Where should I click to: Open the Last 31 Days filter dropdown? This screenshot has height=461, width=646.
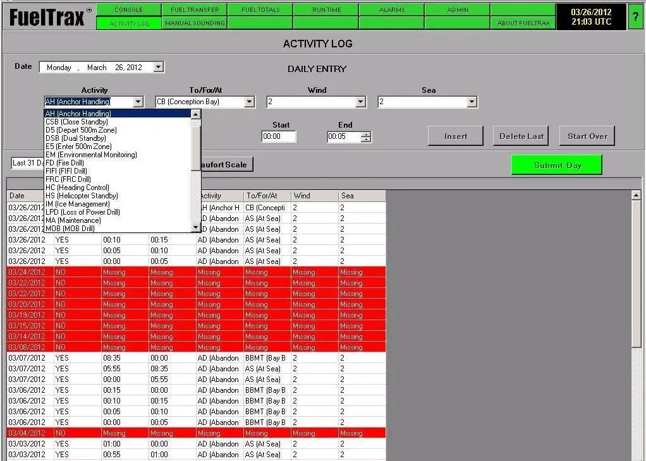tap(28, 163)
